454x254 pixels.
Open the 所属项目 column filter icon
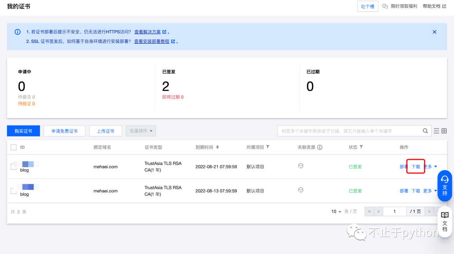tap(268, 147)
